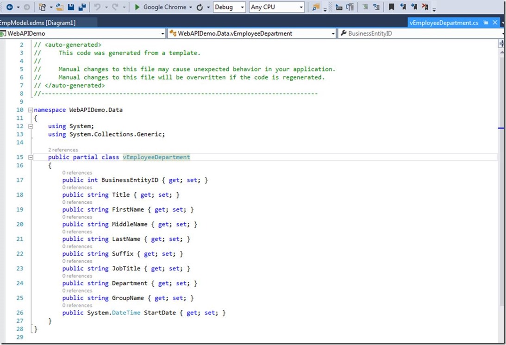Click line number 21 in the margin
The width and height of the screenshot is (506, 345).
20,239
